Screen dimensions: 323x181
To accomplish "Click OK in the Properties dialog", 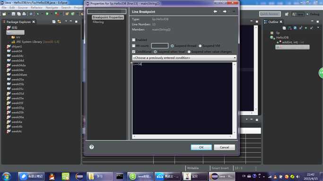I will pos(201,148).
